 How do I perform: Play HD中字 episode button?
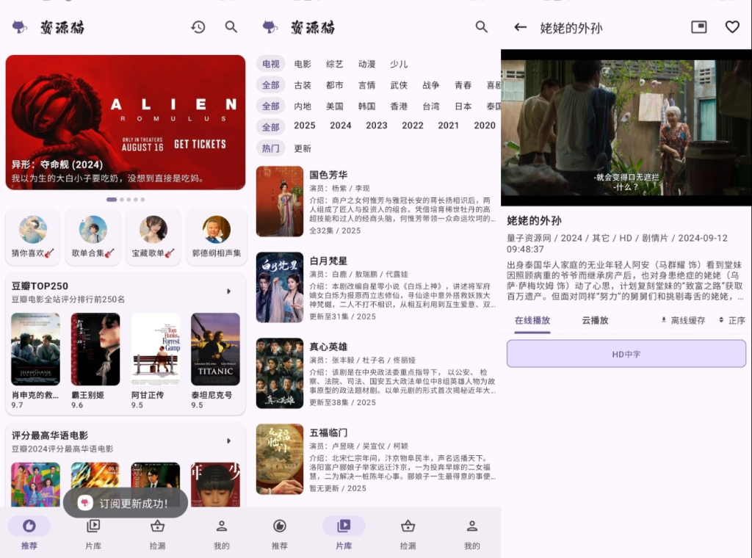pyautogui.click(x=626, y=354)
